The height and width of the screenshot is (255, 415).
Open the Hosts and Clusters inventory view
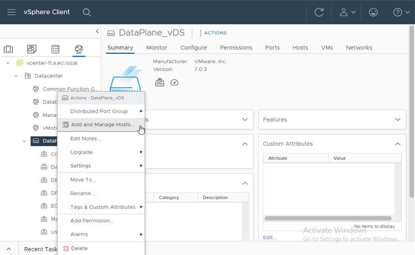8,49
